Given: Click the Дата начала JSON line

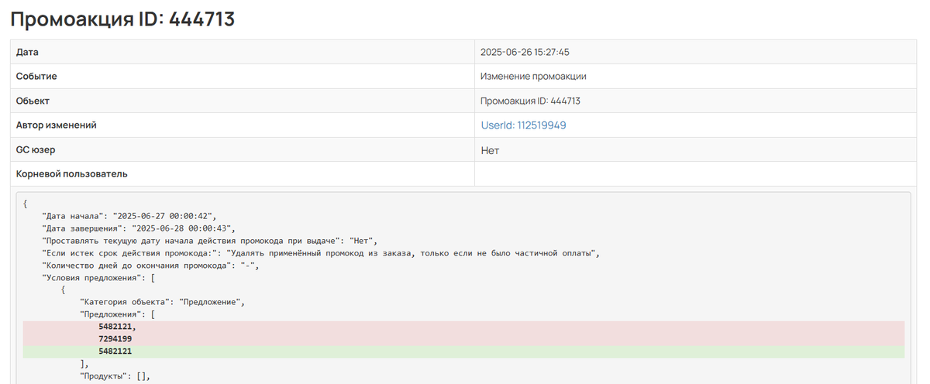Looking at the screenshot, I should click(x=129, y=216).
